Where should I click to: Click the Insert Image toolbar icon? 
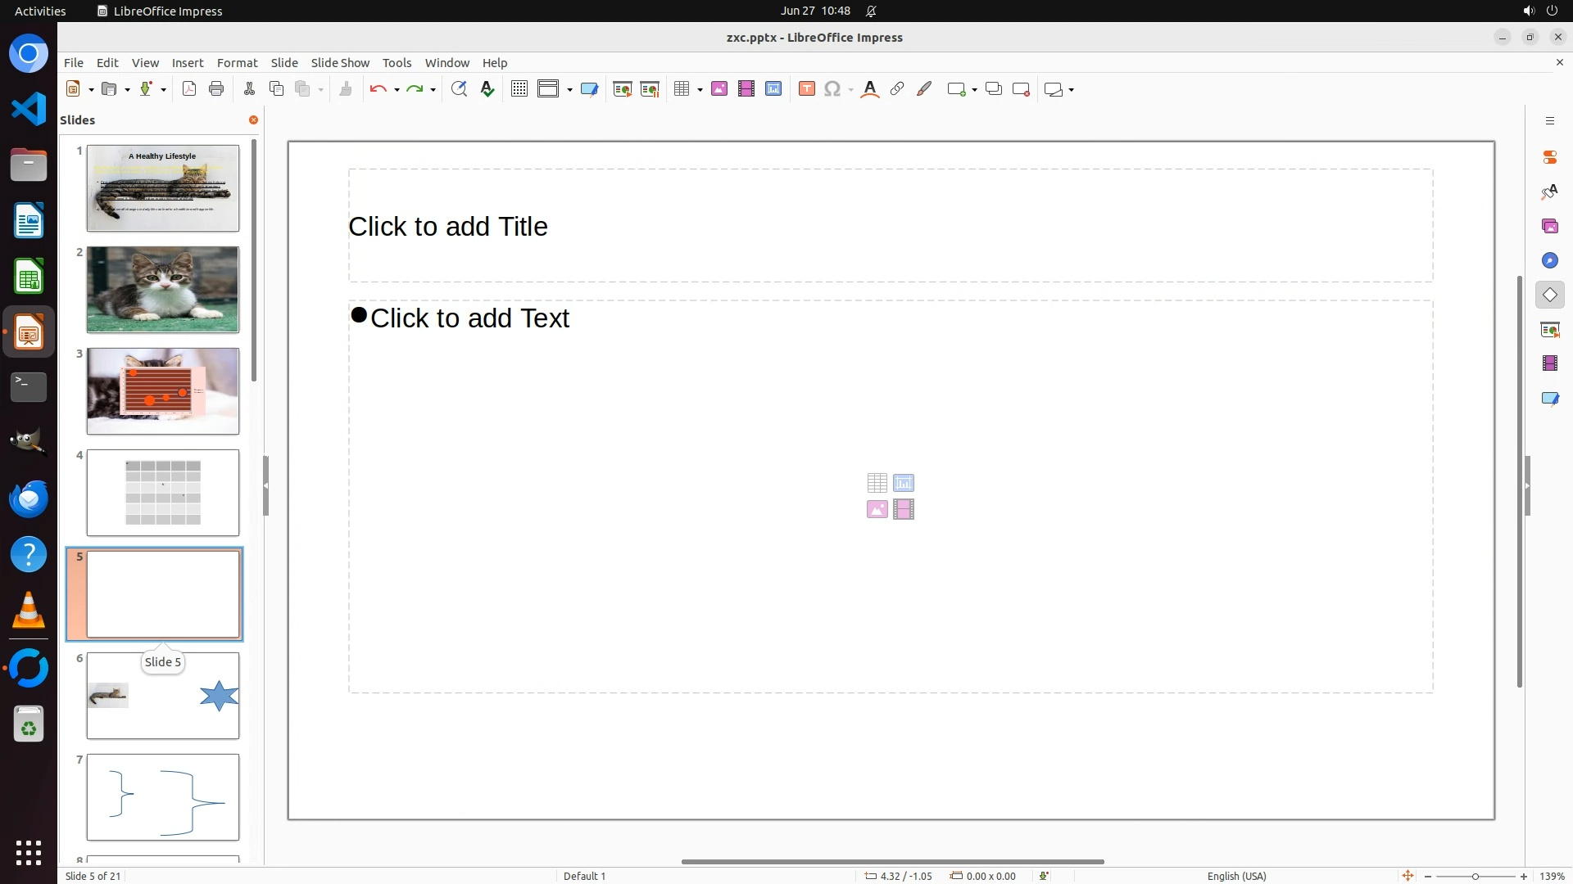[719, 89]
